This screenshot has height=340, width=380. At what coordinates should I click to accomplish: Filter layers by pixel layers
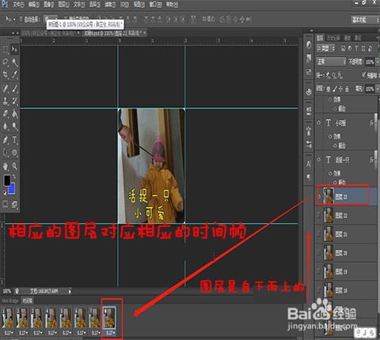pyautogui.click(x=343, y=48)
